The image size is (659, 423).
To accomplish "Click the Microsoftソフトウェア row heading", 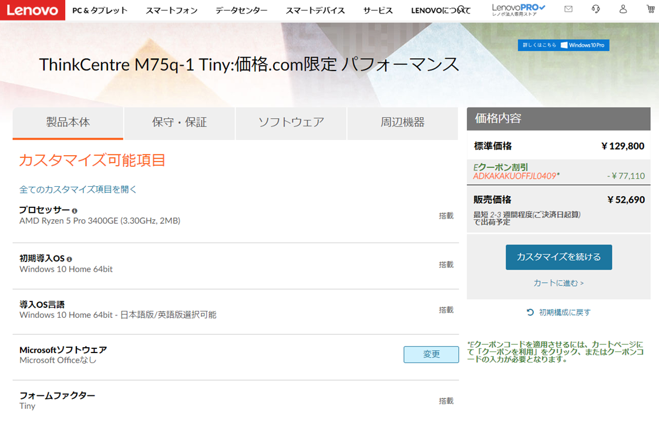I will 63,350.
